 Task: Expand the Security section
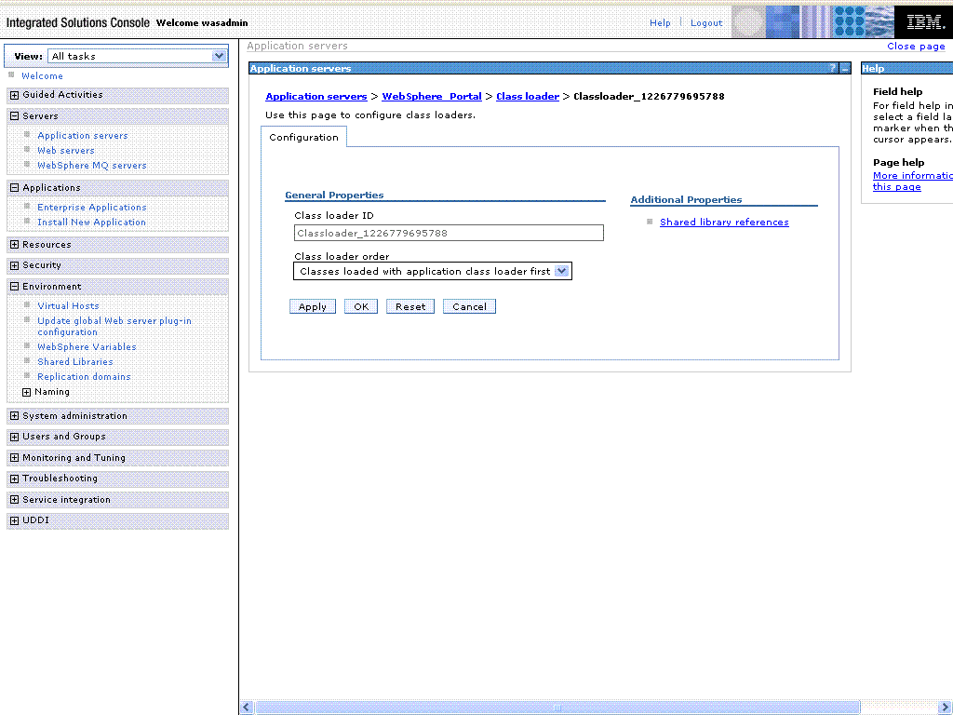[x=15, y=265]
